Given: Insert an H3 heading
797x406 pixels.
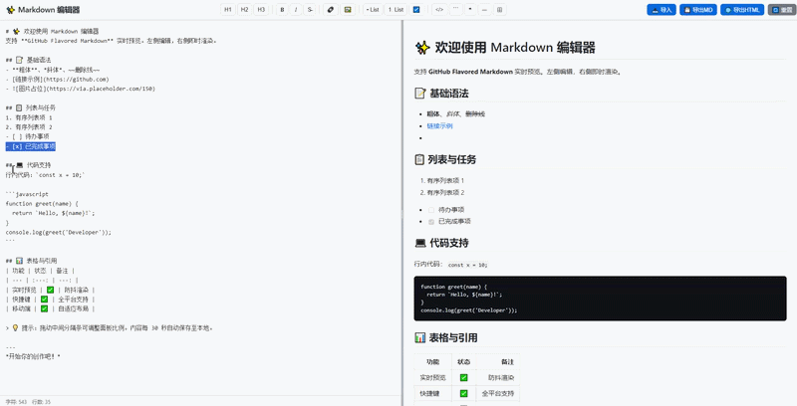Looking at the screenshot, I should (x=261, y=9).
